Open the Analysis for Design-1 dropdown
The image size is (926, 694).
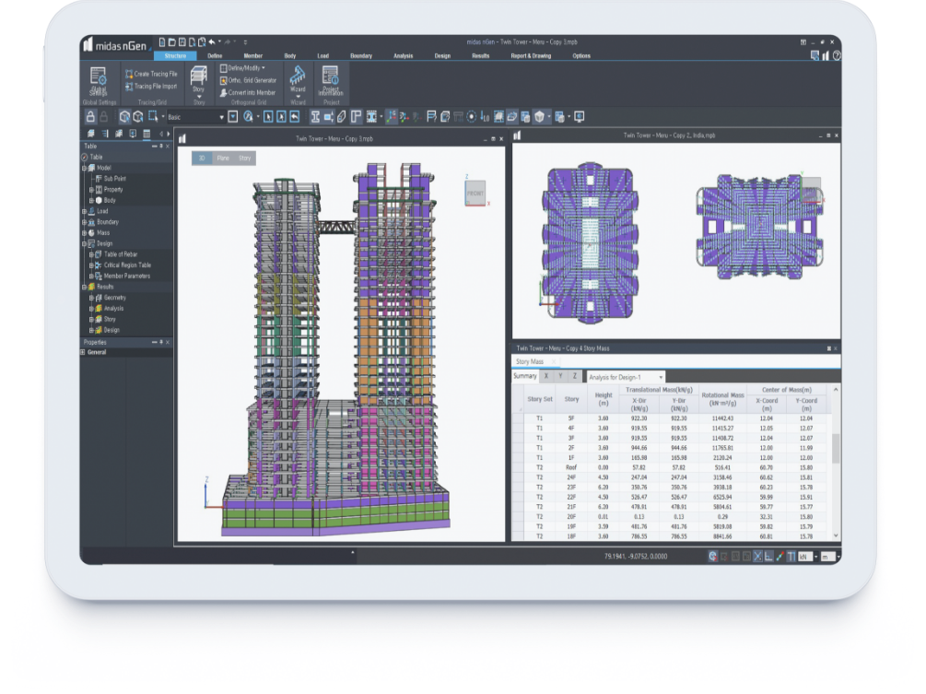point(626,377)
